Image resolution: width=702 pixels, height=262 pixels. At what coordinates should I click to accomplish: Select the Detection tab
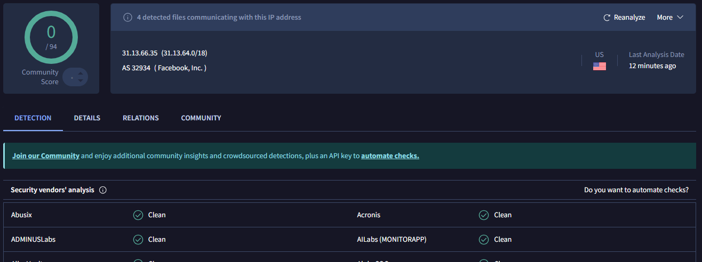pyautogui.click(x=33, y=118)
